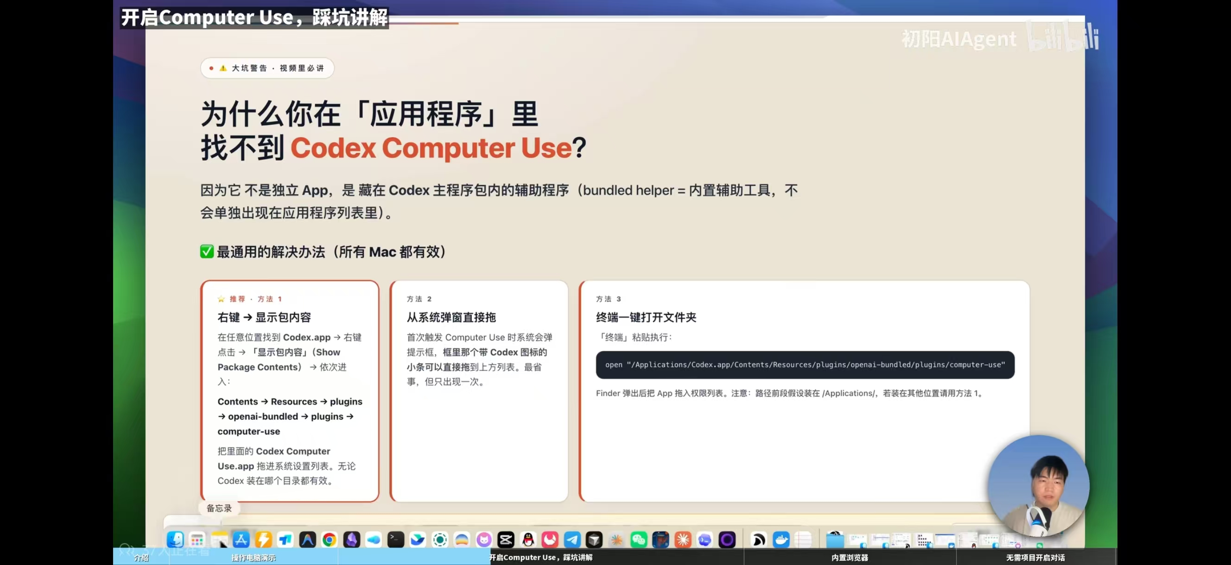The height and width of the screenshot is (565, 1231).
Task: Open the blue Downloads folder in dock
Action: pyautogui.click(x=835, y=540)
